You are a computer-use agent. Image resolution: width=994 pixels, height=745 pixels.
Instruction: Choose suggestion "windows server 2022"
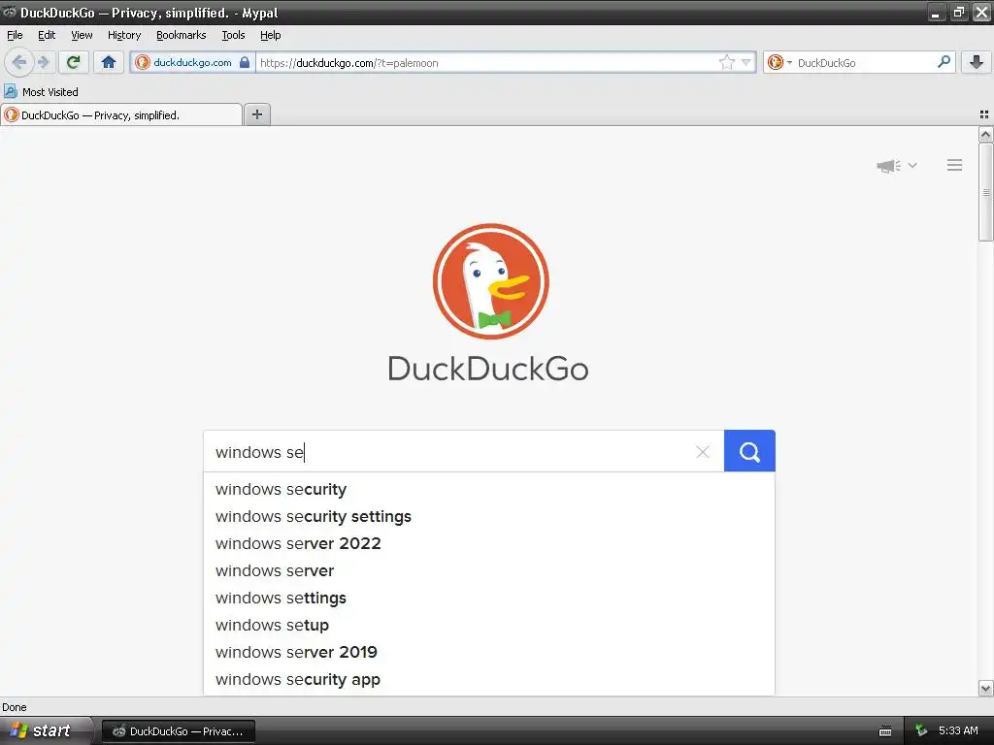tap(489, 543)
